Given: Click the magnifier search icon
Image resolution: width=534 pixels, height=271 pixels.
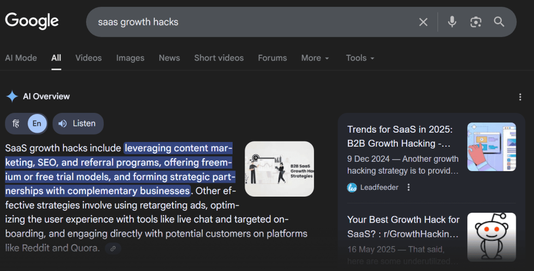Looking at the screenshot, I should click(499, 22).
